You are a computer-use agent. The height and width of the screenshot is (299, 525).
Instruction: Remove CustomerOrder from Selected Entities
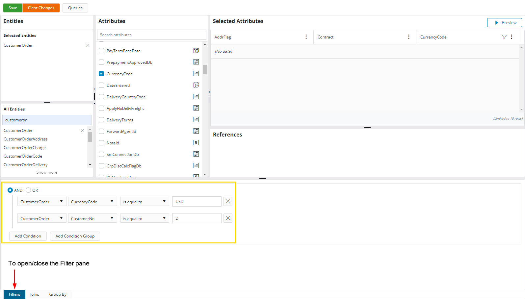(x=88, y=45)
